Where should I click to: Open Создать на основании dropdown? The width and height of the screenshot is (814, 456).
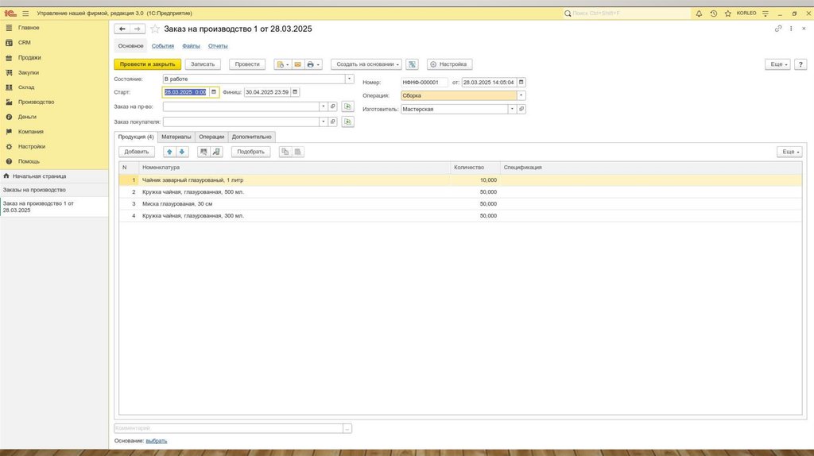point(366,64)
